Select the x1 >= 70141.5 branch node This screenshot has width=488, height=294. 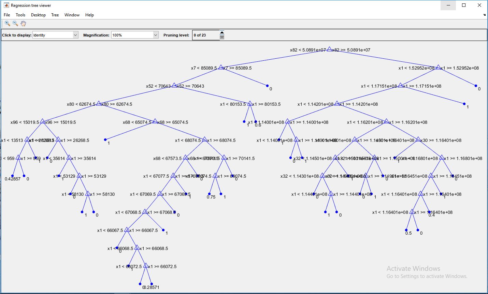[224, 158]
